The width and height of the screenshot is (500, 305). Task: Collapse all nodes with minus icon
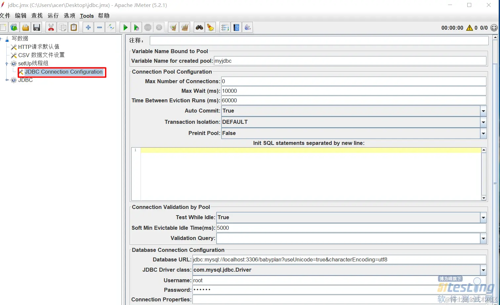[x=99, y=27]
